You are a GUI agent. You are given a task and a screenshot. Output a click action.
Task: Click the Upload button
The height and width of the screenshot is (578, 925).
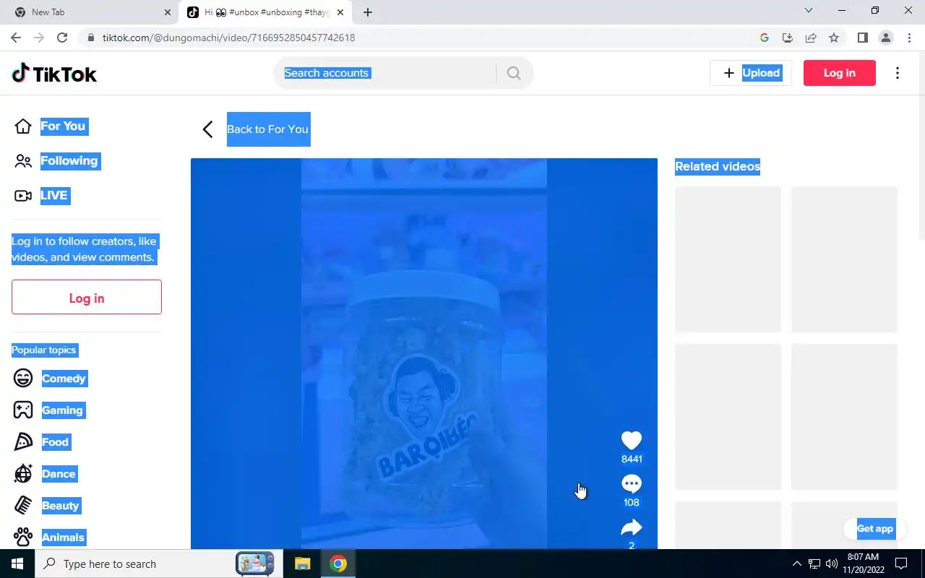(751, 73)
